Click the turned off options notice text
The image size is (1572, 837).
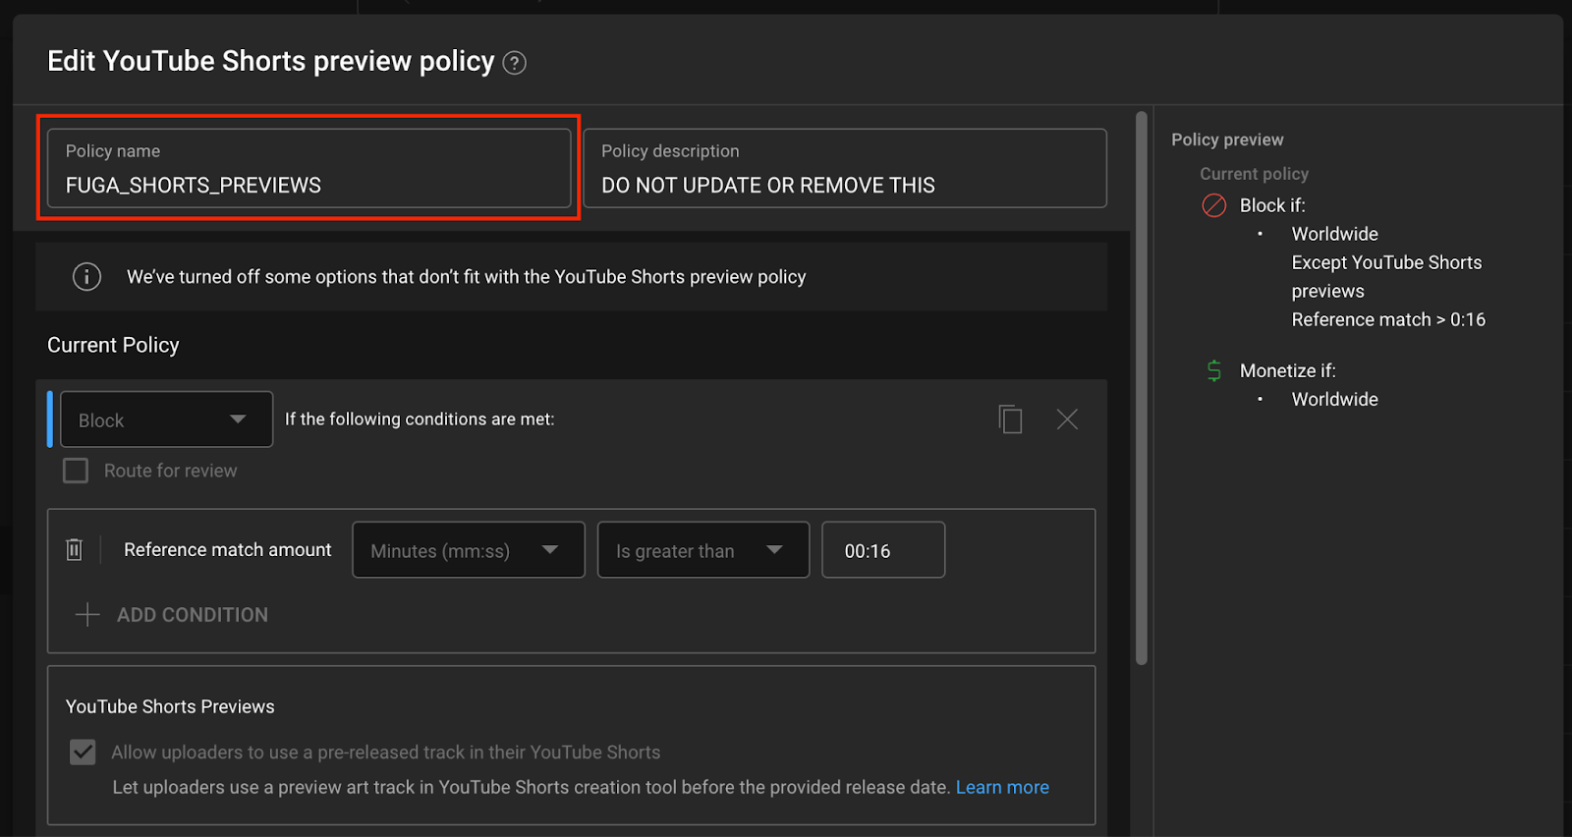466,277
